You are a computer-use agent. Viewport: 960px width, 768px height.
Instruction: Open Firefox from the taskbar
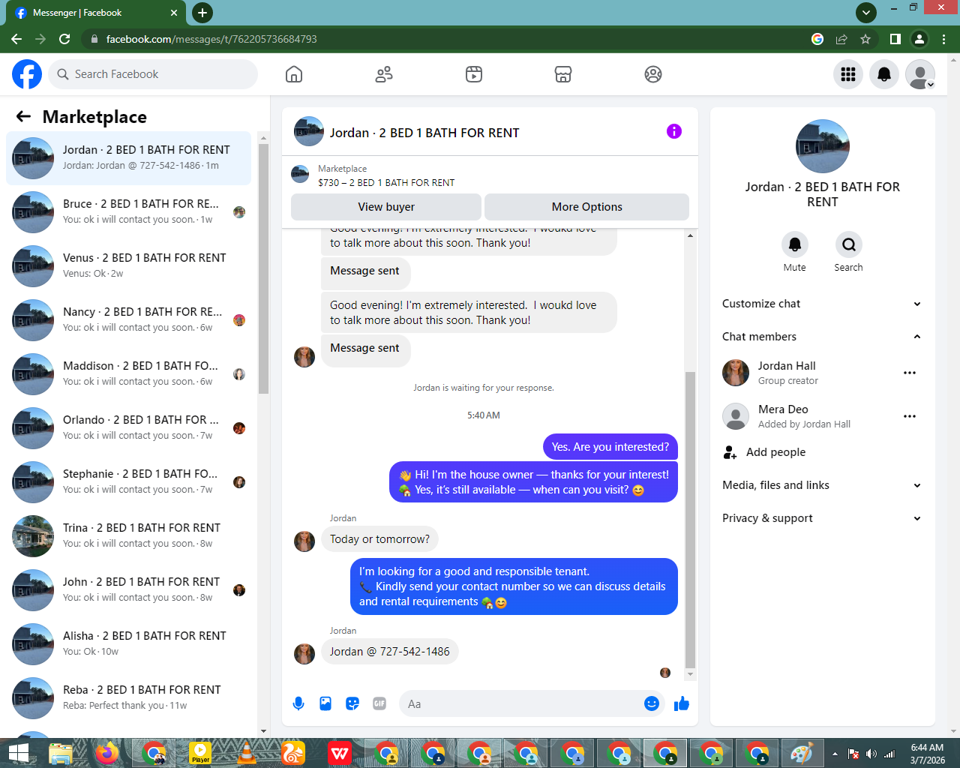pyautogui.click(x=107, y=753)
